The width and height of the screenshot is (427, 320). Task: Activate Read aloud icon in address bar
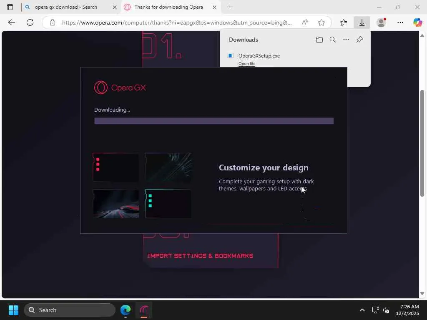305,22
